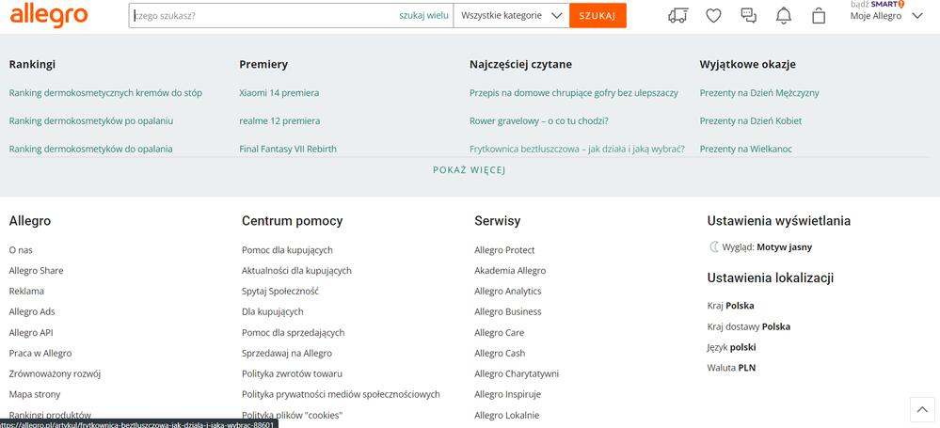Change the Waluta PLN currency setting
This screenshot has height=428, width=940.
coord(731,368)
